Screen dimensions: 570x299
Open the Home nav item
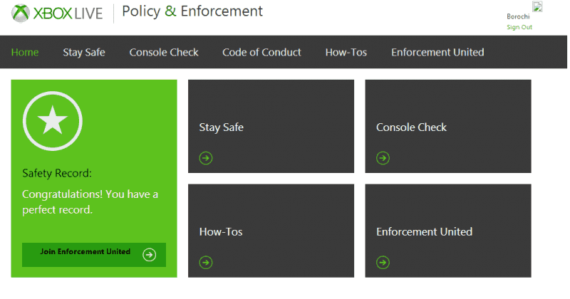tap(25, 52)
